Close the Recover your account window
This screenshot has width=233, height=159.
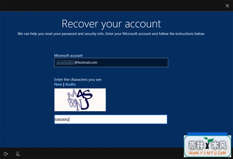coord(227,6)
